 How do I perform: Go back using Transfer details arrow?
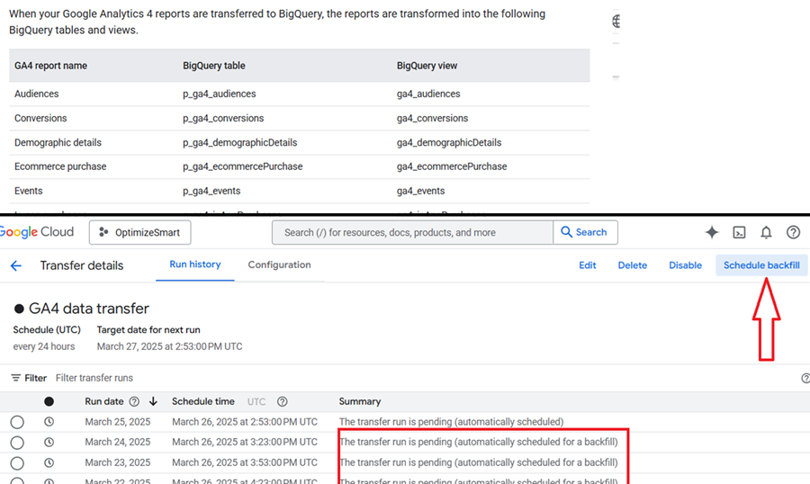[x=16, y=265]
